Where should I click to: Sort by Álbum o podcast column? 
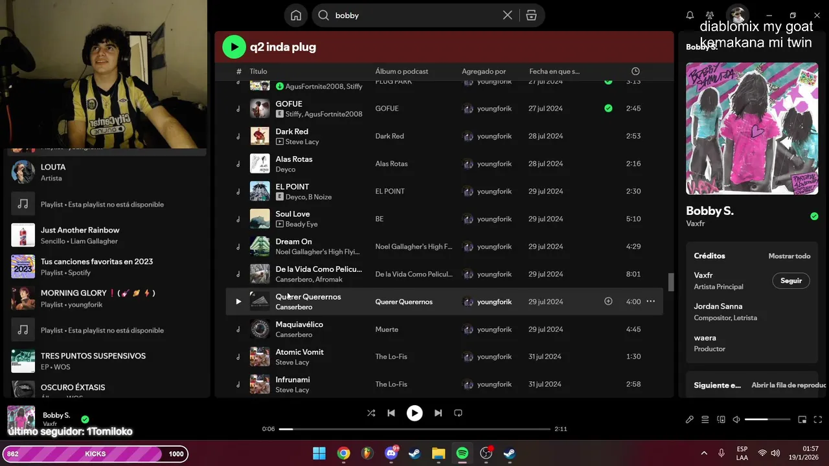[x=402, y=71]
